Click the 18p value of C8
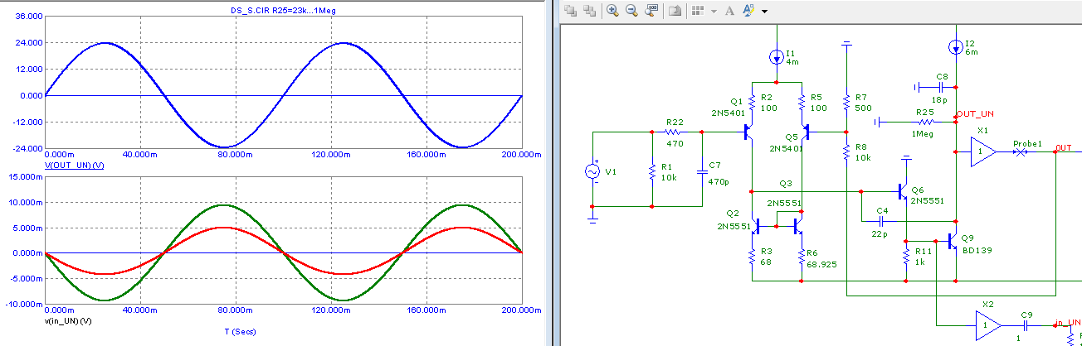Image resolution: width=1082 pixels, height=346 pixels. [938, 99]
